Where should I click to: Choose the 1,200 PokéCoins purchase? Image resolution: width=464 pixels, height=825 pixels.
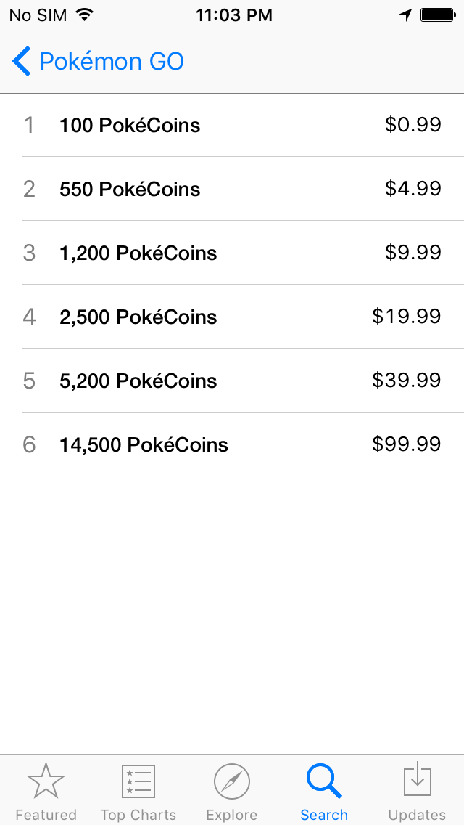coord(232,253)
